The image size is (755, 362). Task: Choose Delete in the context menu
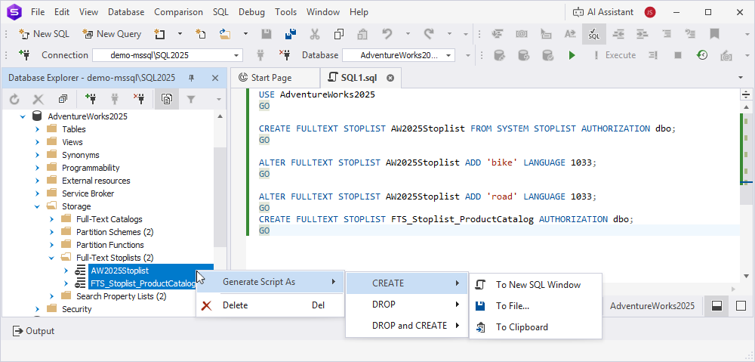(270, 305)
